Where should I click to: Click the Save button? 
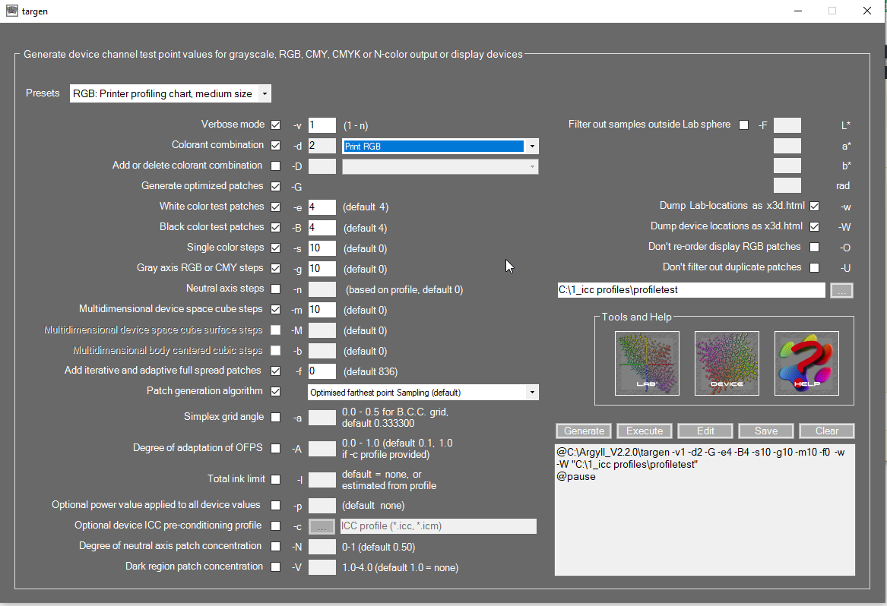click(765, 431)
